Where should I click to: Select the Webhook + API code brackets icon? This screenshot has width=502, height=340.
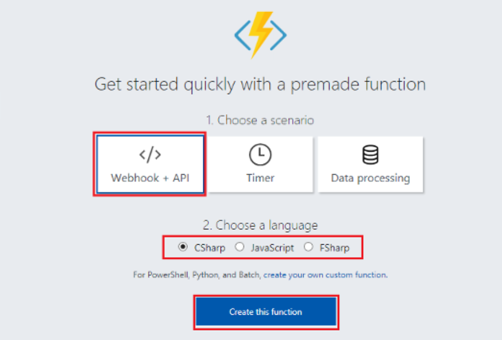(150, 155)
